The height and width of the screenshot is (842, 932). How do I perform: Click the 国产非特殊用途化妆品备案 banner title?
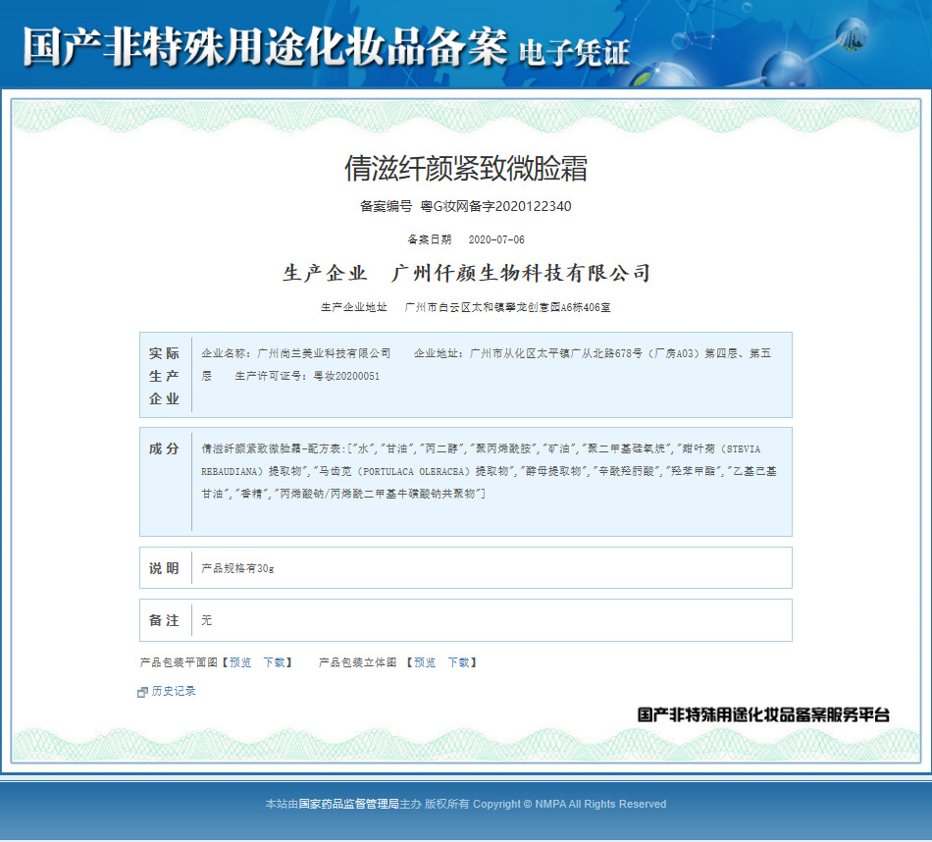265,46
